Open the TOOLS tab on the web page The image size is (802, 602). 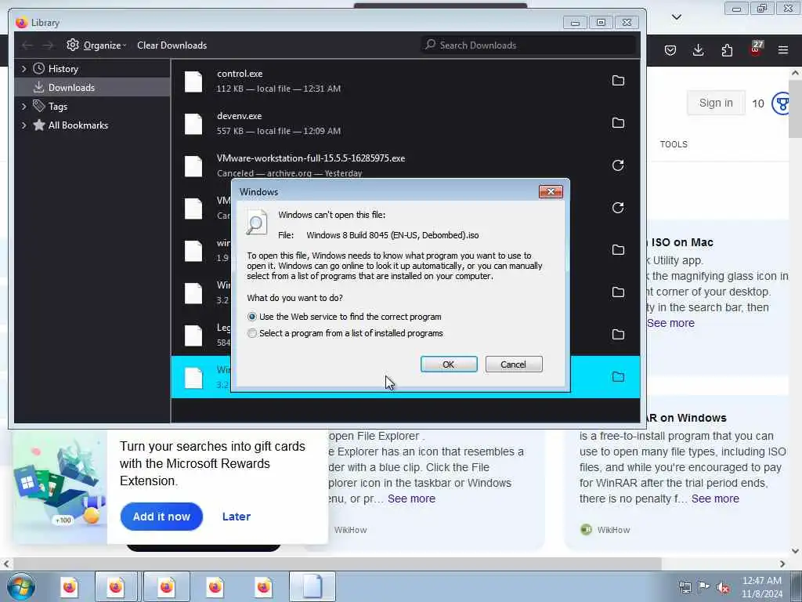click(x=674, y=144)
